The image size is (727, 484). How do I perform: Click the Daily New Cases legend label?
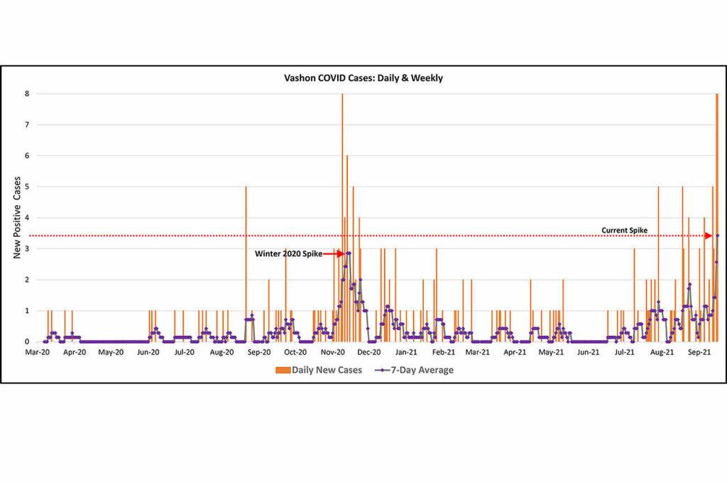pos(327,370)
